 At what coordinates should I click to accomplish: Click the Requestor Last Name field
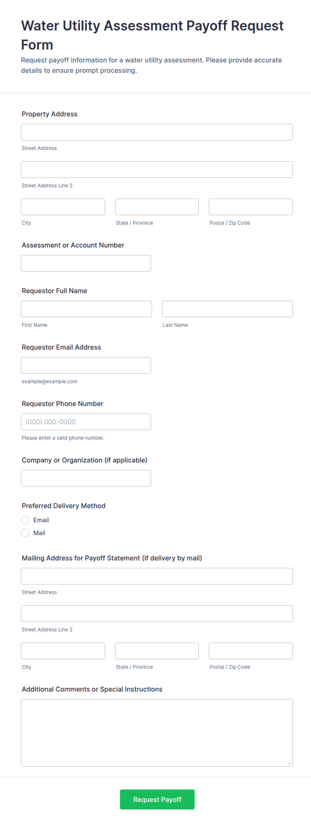227,309
